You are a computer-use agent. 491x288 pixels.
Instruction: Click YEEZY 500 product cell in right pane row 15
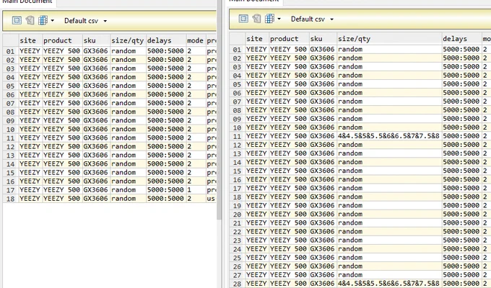289,171
